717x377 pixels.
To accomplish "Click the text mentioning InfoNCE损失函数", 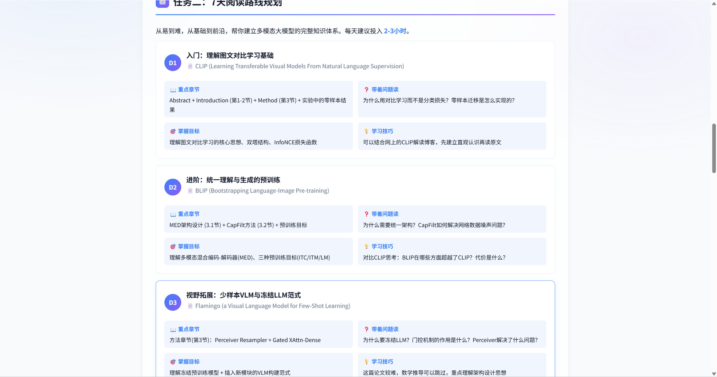I will (243, 142).
